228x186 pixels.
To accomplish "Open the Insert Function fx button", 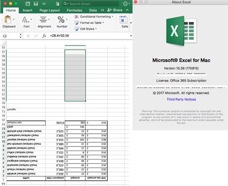I will click(x=44, y=36).
